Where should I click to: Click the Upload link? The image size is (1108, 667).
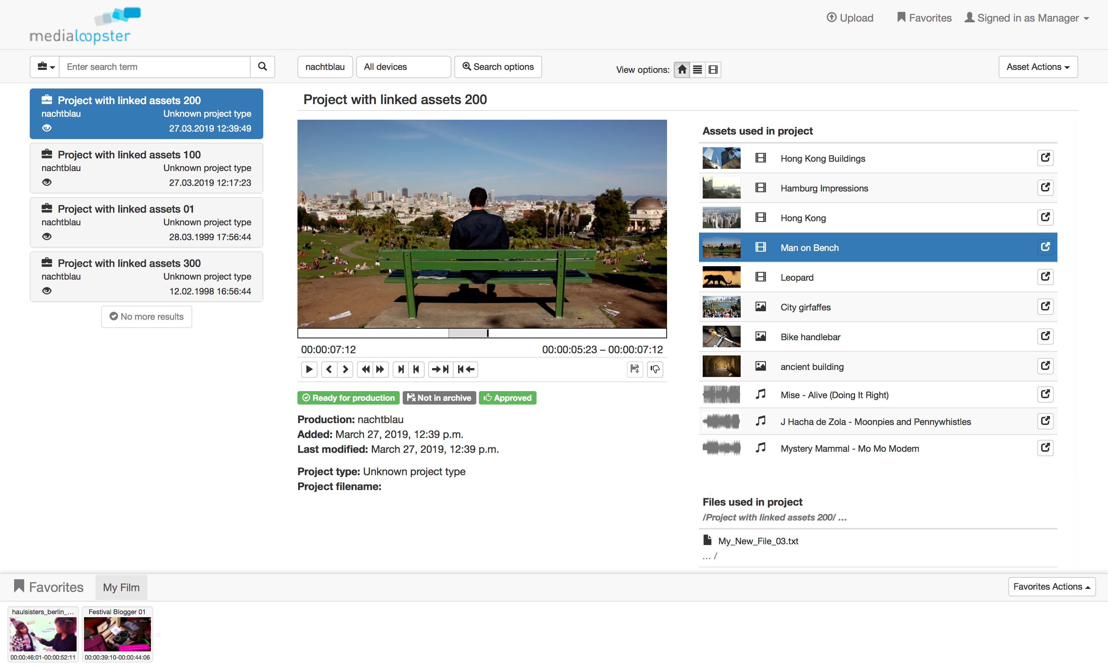coord(850,18)
